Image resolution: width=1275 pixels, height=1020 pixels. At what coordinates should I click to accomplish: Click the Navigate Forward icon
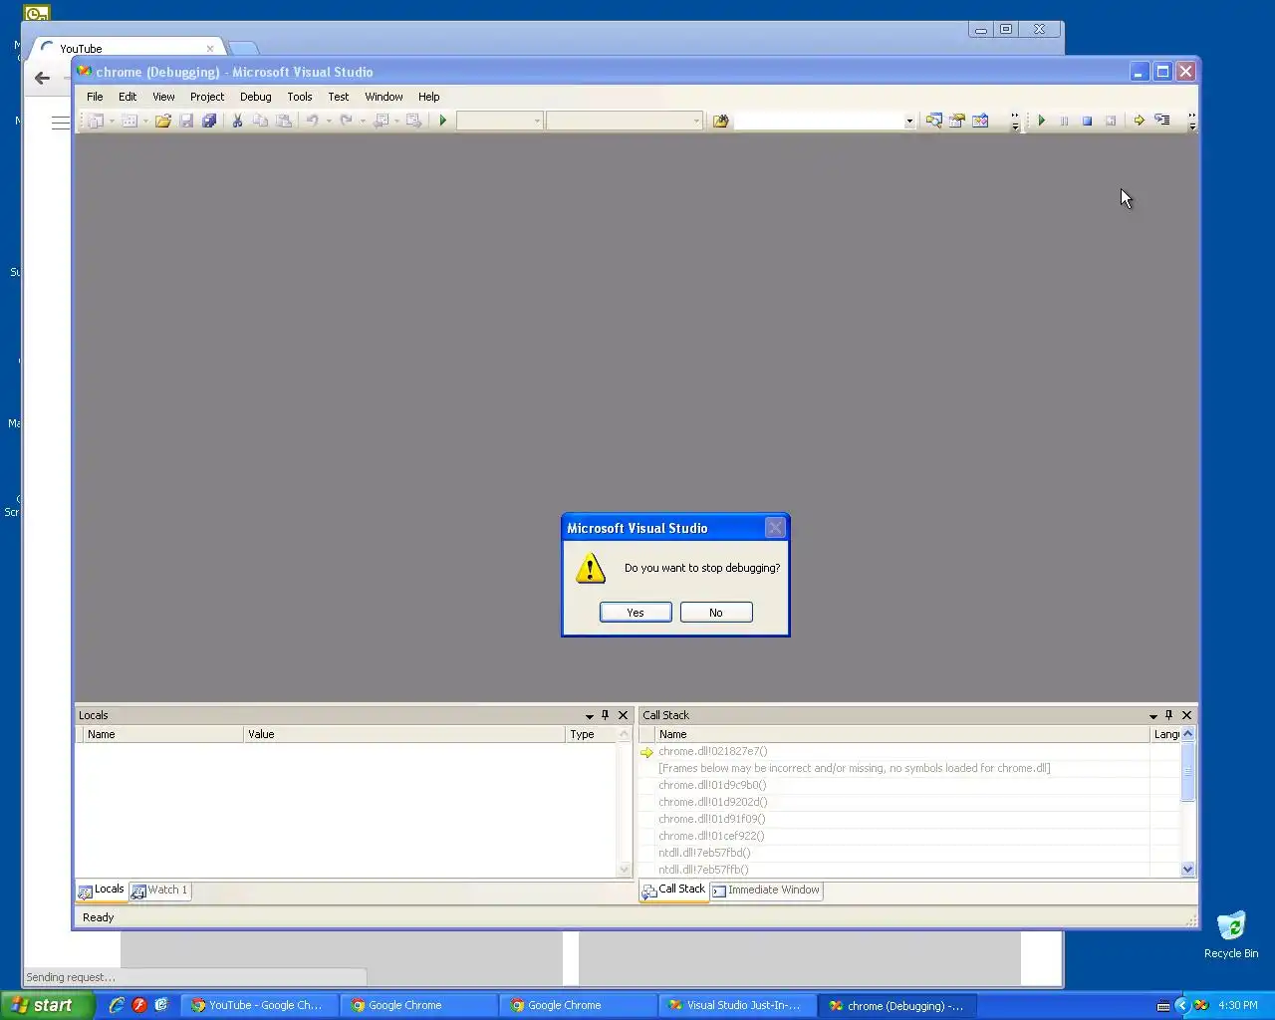pos(413,121)
